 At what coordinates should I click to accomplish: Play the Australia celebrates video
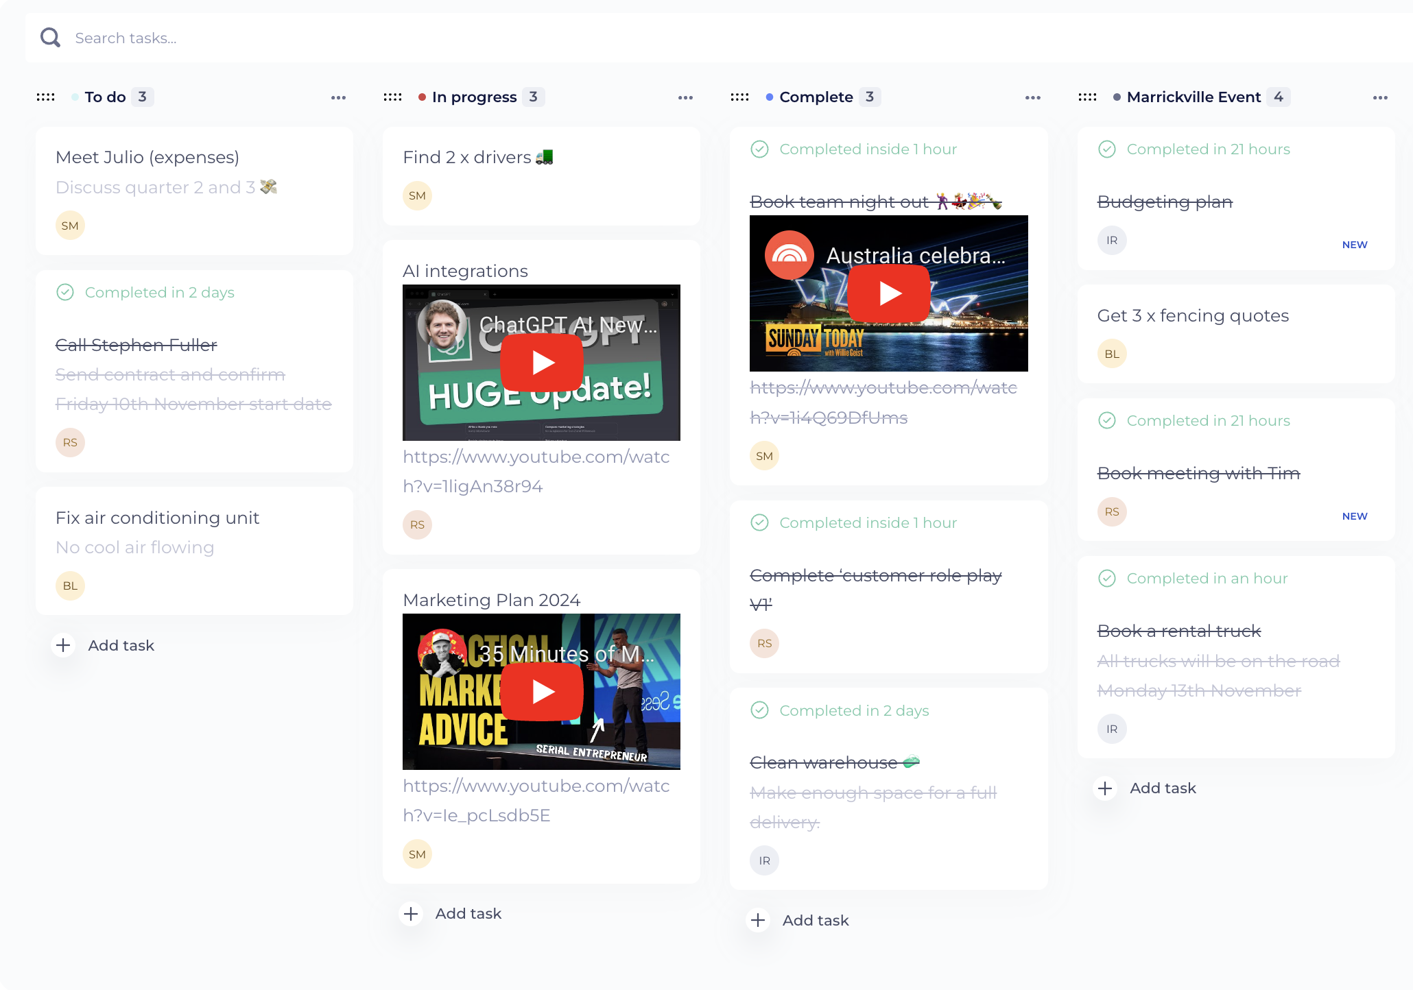[x=889, y=293]
